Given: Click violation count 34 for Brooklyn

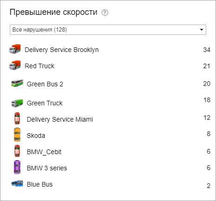Looking at the screenshot, I should [x=207, y=50].
